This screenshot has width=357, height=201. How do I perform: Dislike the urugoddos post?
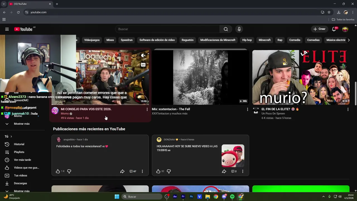[x=69, y=171]
